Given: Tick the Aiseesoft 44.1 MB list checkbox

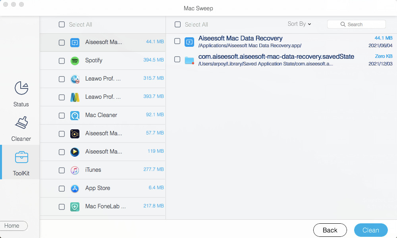Looking at the screenshot, I should click(x=62, y=42).
